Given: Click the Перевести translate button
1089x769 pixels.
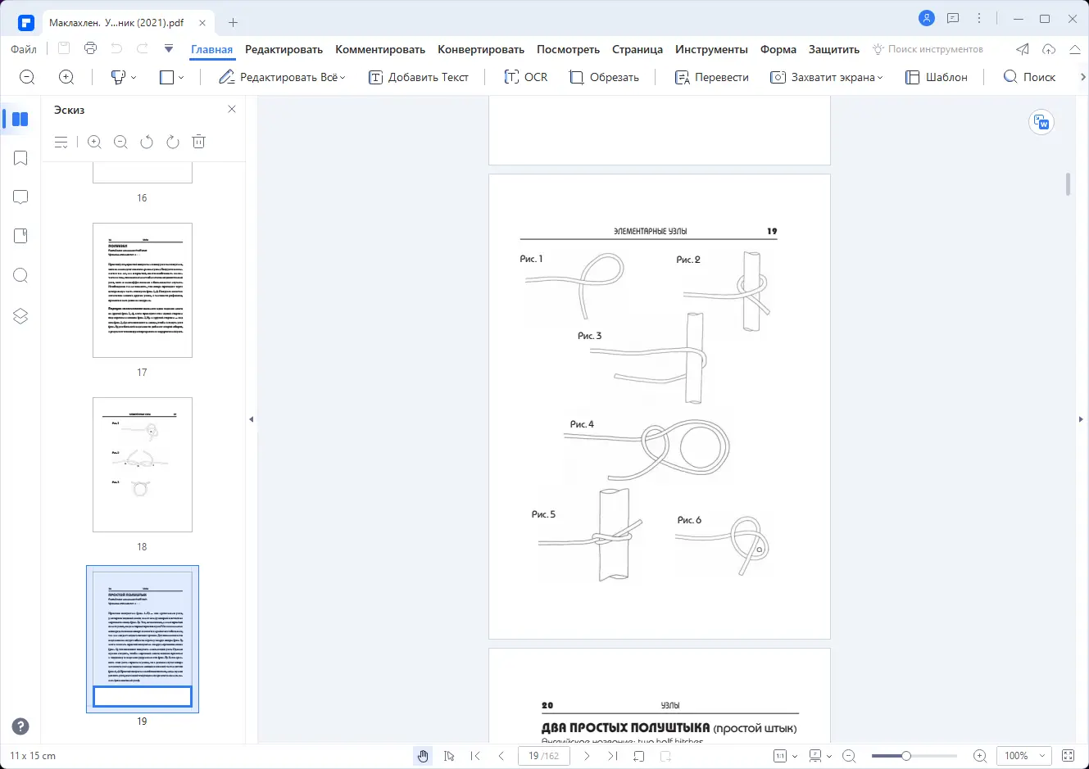Looking at the screenshot, I should click(x=711, y=77).
